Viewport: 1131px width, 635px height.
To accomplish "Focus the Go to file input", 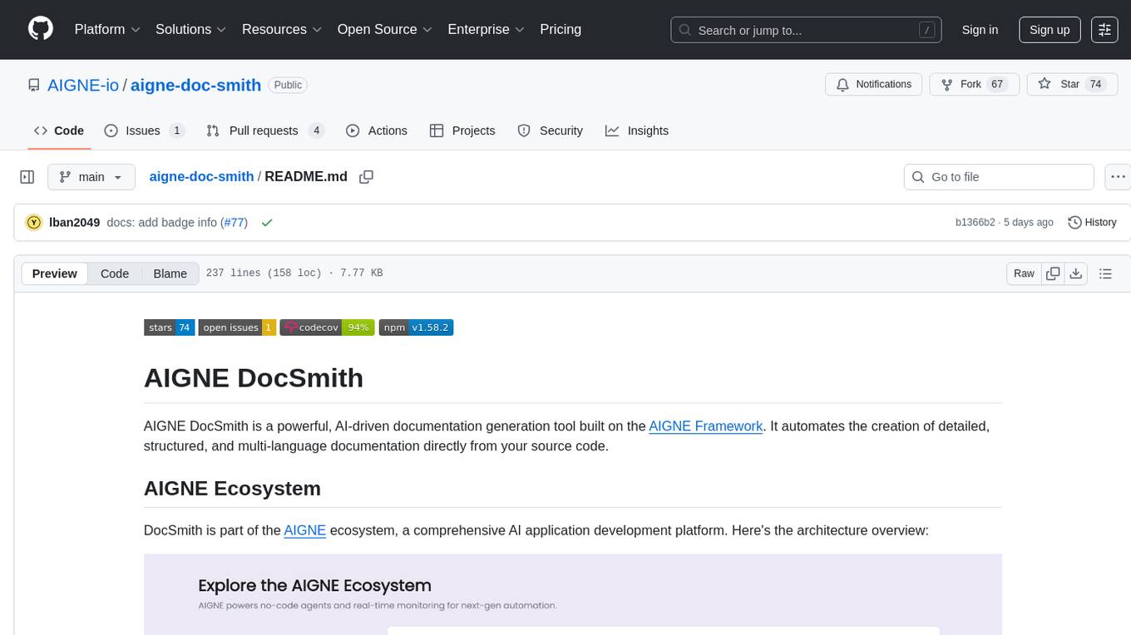I will pyautogui.click(x=999, y=177).
